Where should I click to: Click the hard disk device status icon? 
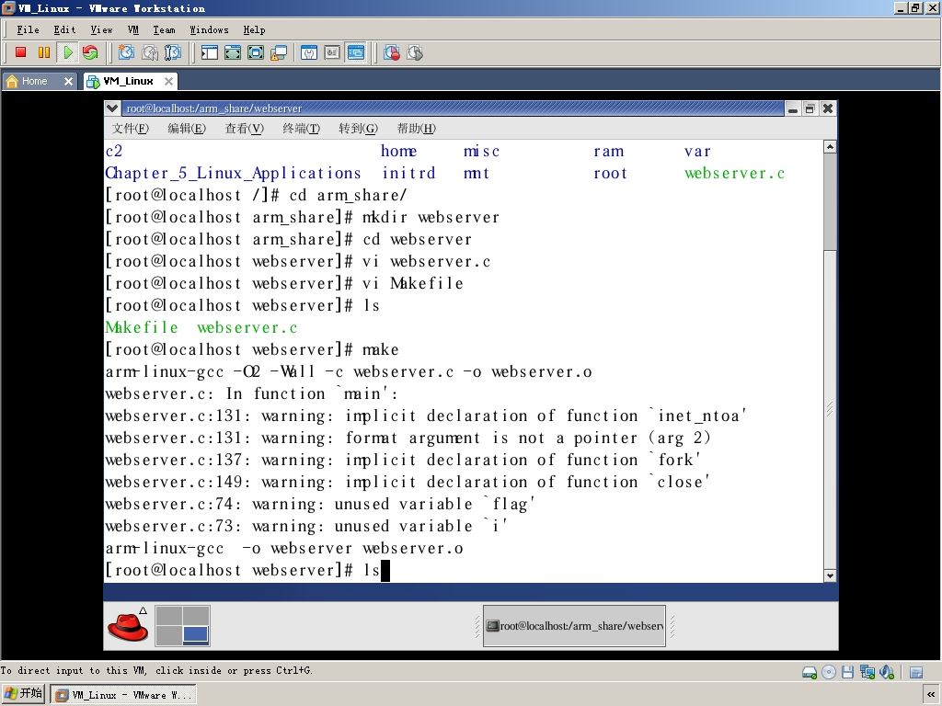point(810,672)
